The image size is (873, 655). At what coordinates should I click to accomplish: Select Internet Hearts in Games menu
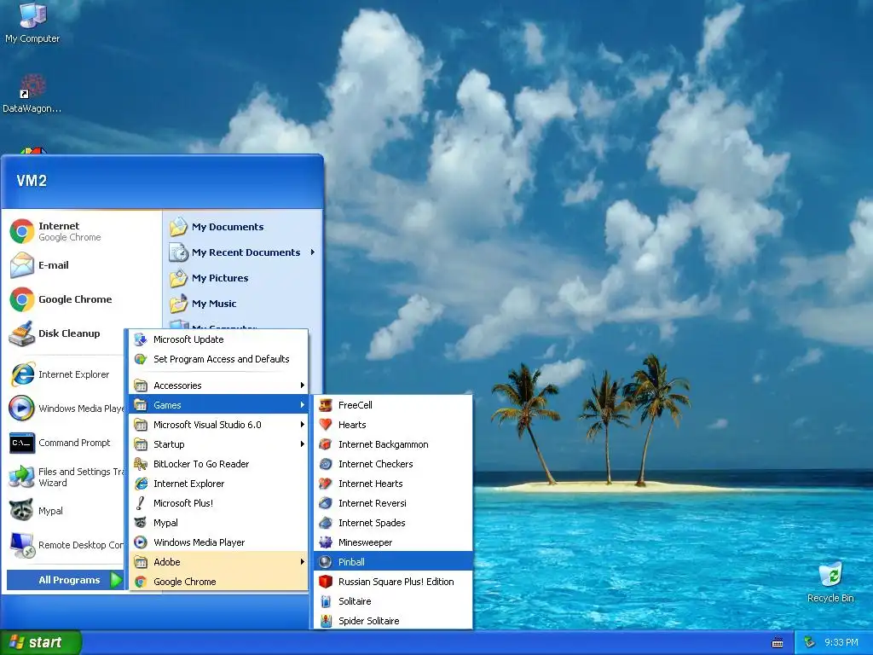tap(393, 484)
